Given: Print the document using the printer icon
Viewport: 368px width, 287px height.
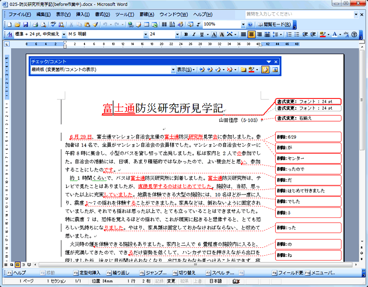Looking at the screenshot, I should pyautogui.click(x=35, y=24).
